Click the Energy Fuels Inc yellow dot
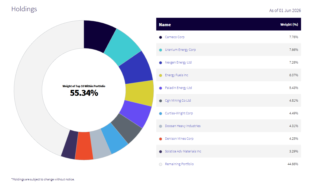This screenshot has width=314, height=188. (x=161, y=75)
